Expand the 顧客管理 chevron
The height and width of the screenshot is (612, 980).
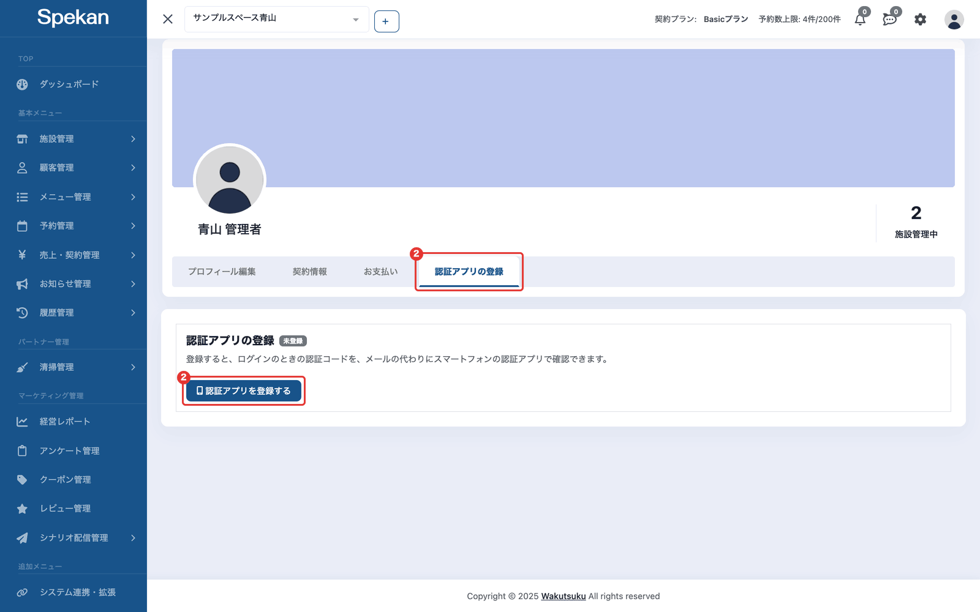(x=133, y=168)
